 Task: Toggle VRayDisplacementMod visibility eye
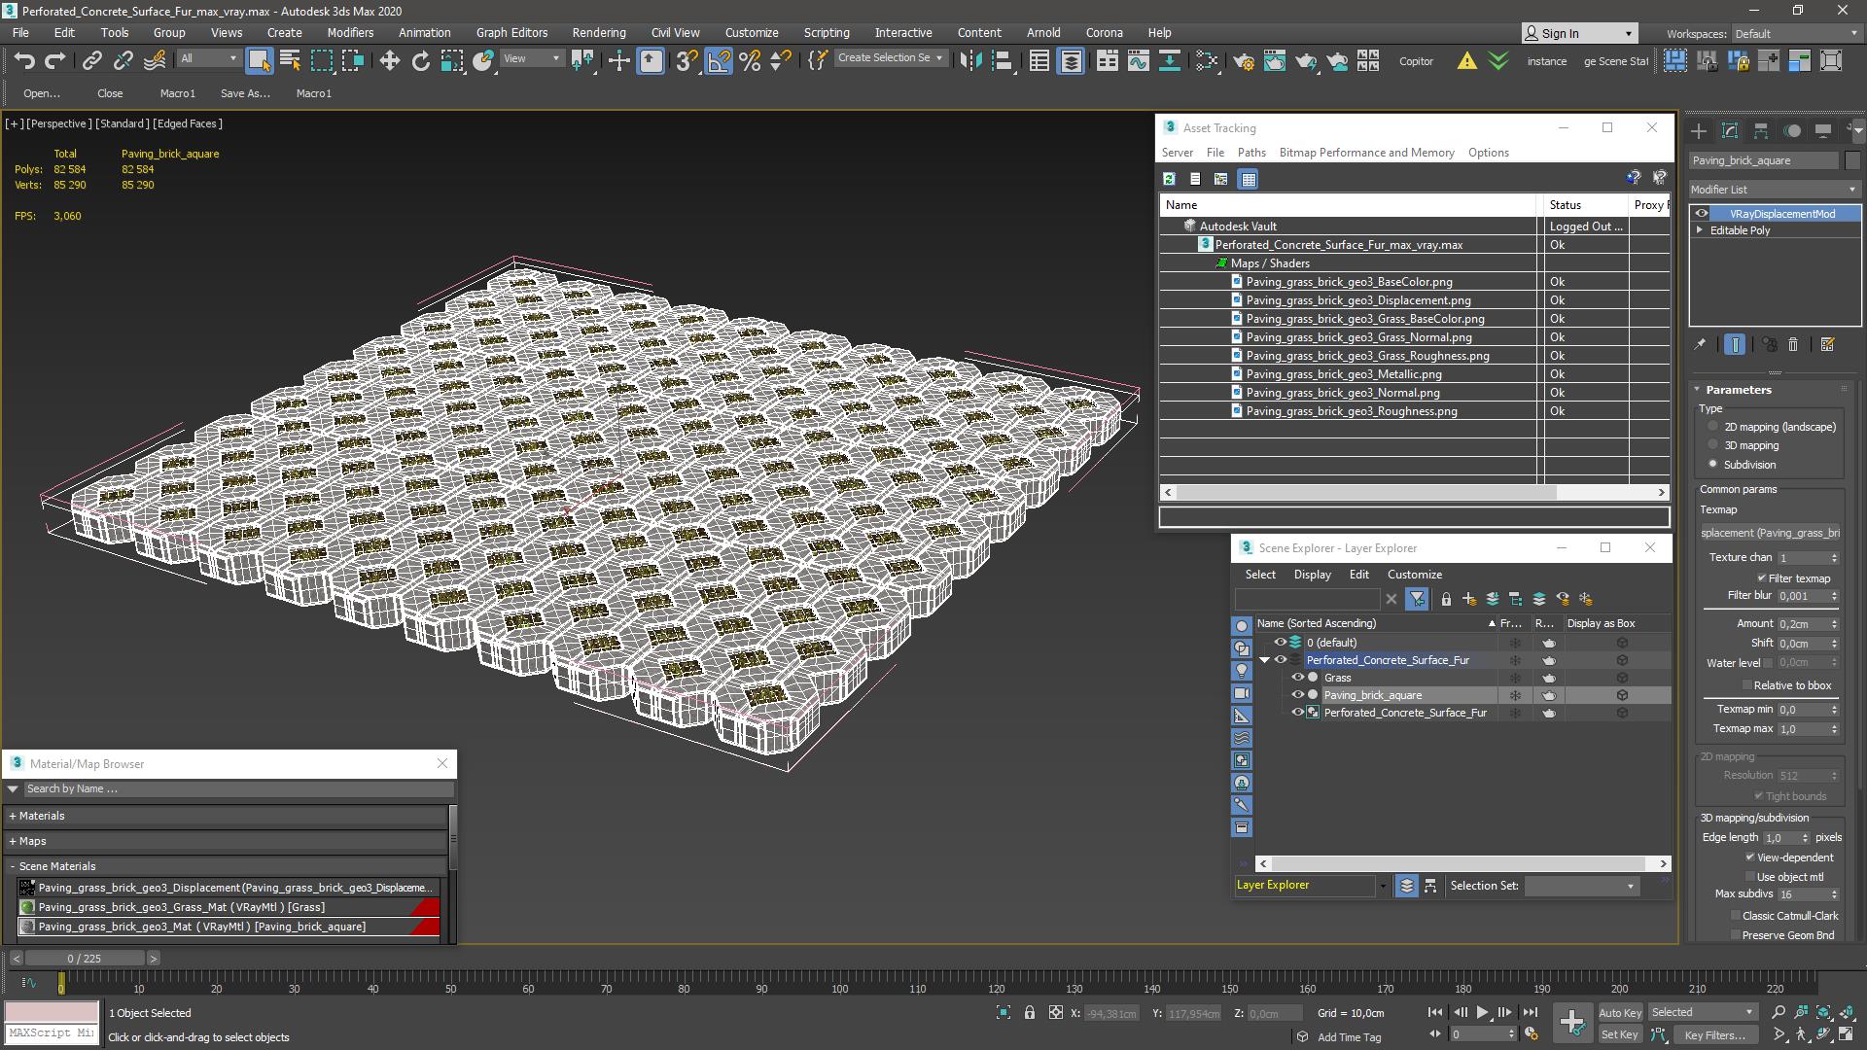click(1701, 214)
